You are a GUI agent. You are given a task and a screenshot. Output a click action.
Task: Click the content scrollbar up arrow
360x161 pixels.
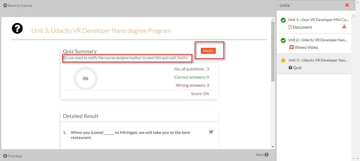[x=273, y=19]
